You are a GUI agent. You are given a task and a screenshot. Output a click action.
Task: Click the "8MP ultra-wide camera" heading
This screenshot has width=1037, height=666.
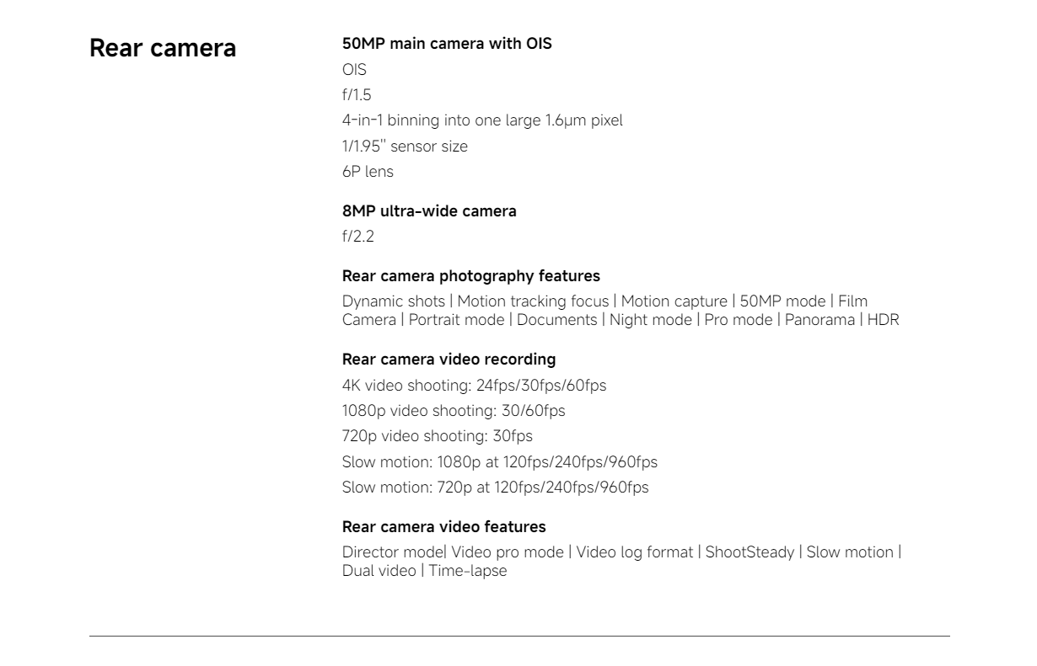coord(429,211)
